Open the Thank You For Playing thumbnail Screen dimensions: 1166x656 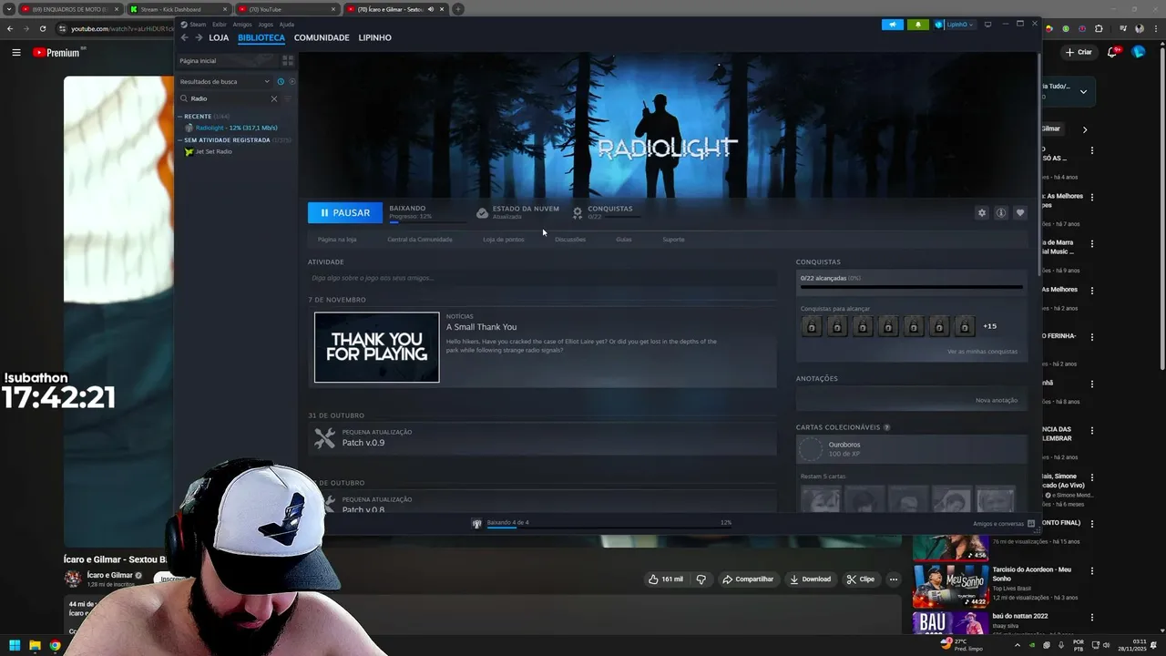pos(377,347)
